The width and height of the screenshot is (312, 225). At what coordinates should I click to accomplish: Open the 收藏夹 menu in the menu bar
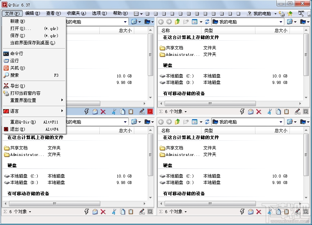coord(77,13)
